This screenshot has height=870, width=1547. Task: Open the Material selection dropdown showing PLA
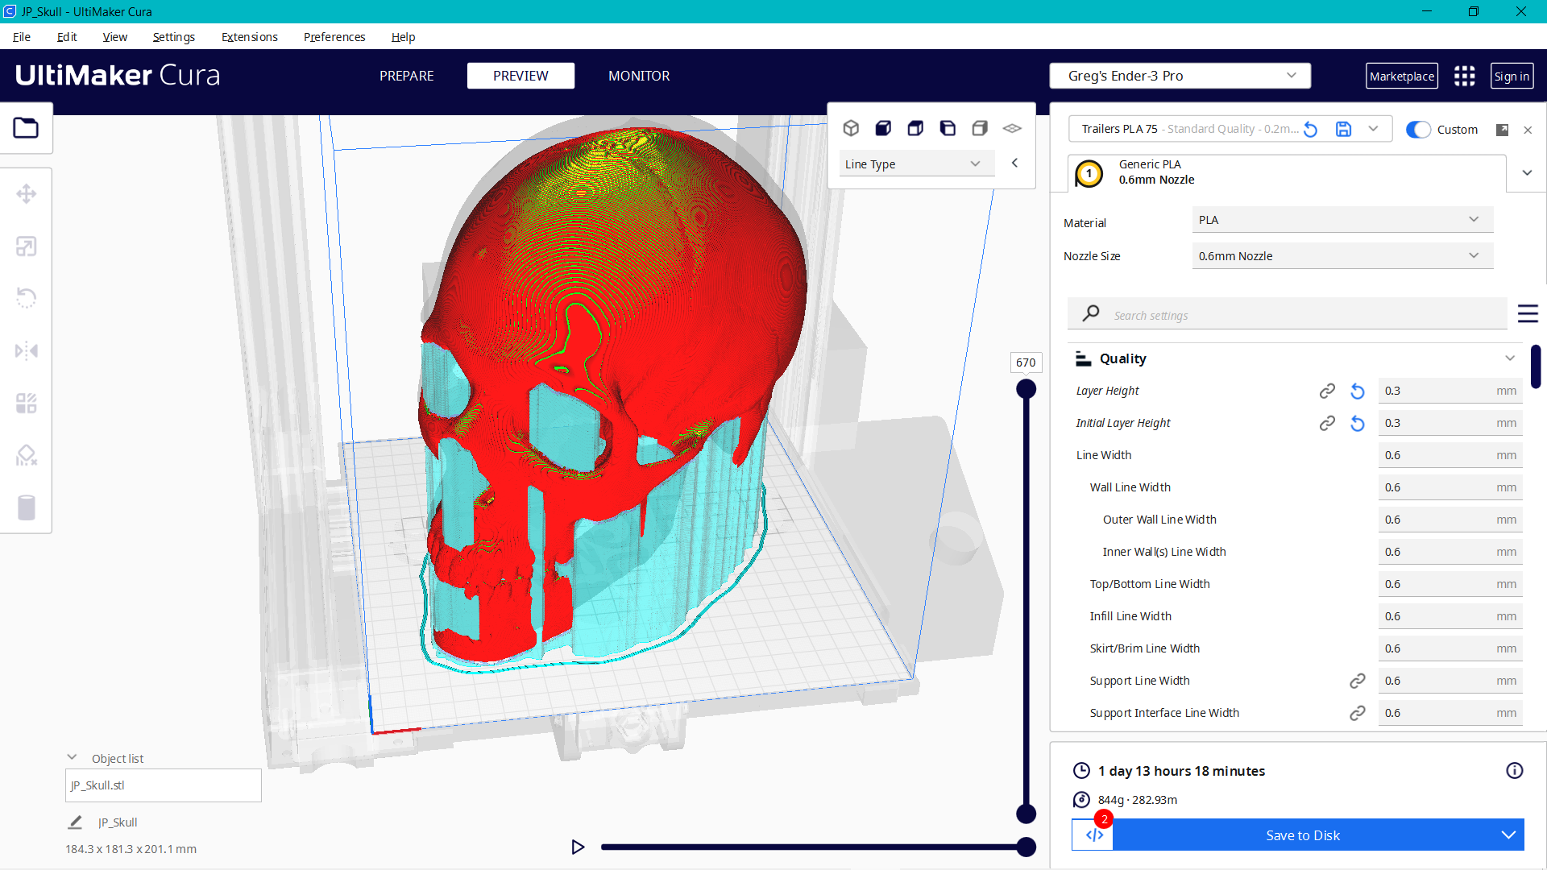point(1341,219)
